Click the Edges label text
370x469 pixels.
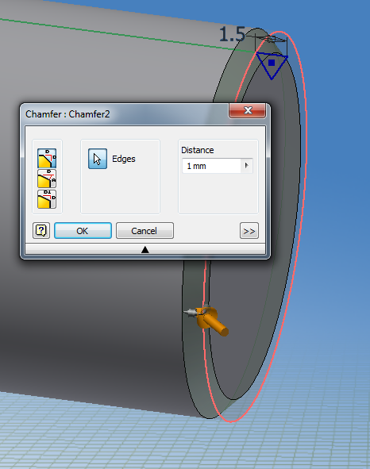pos(124,159)
